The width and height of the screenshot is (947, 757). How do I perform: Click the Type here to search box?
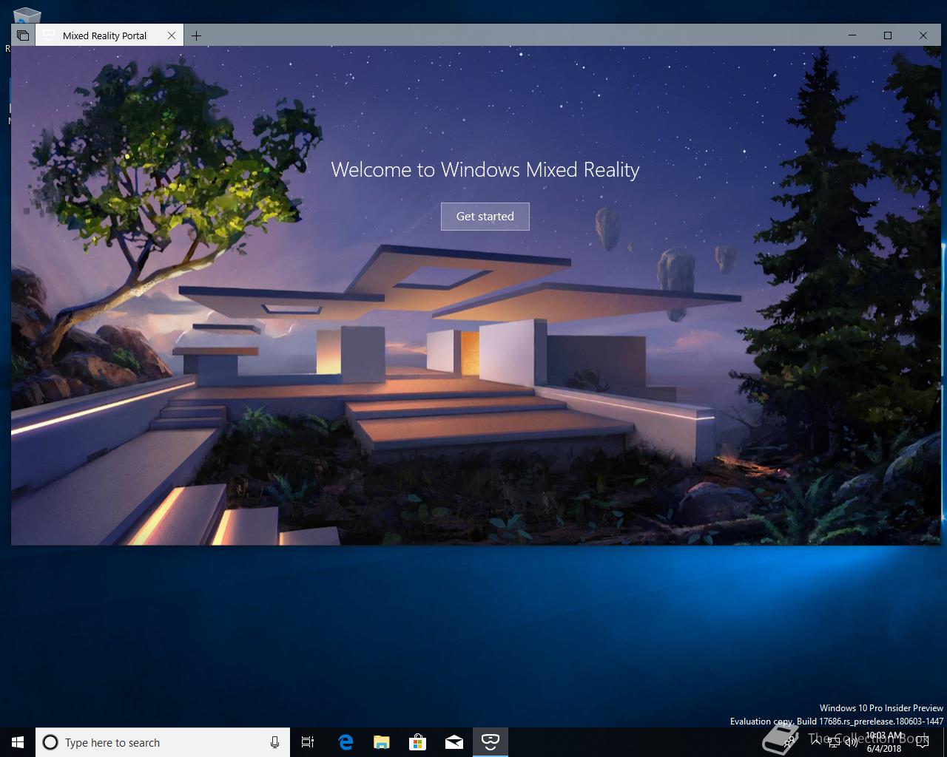(x=162, y=742)
